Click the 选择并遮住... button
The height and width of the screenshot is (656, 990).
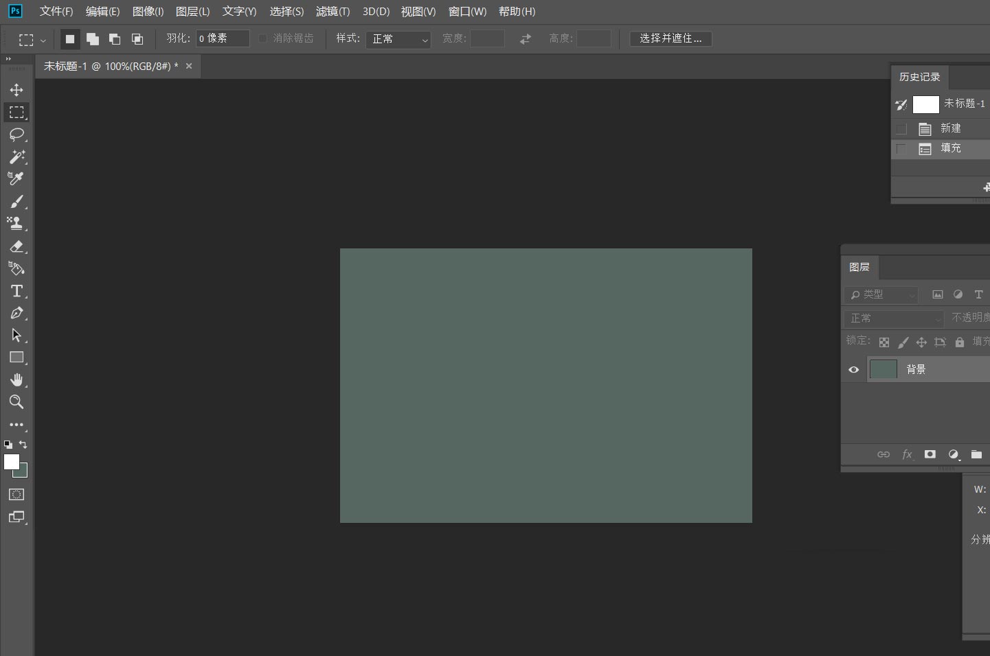671,38
